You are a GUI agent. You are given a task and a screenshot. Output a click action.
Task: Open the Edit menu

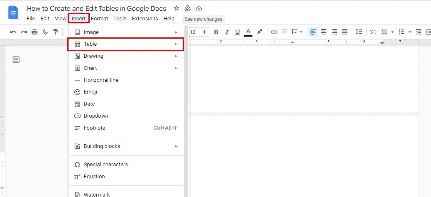point(45,19)
